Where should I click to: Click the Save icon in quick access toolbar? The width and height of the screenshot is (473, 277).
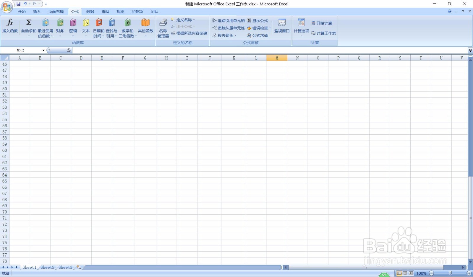coord(19,4)
